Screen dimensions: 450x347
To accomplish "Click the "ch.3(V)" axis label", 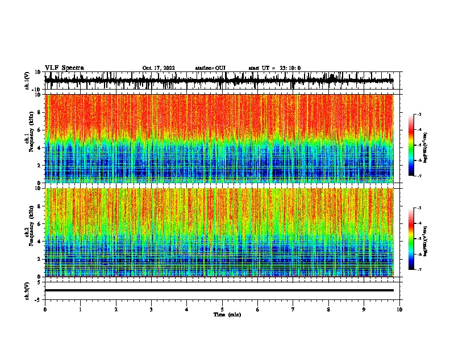I will tap(27, 291).
